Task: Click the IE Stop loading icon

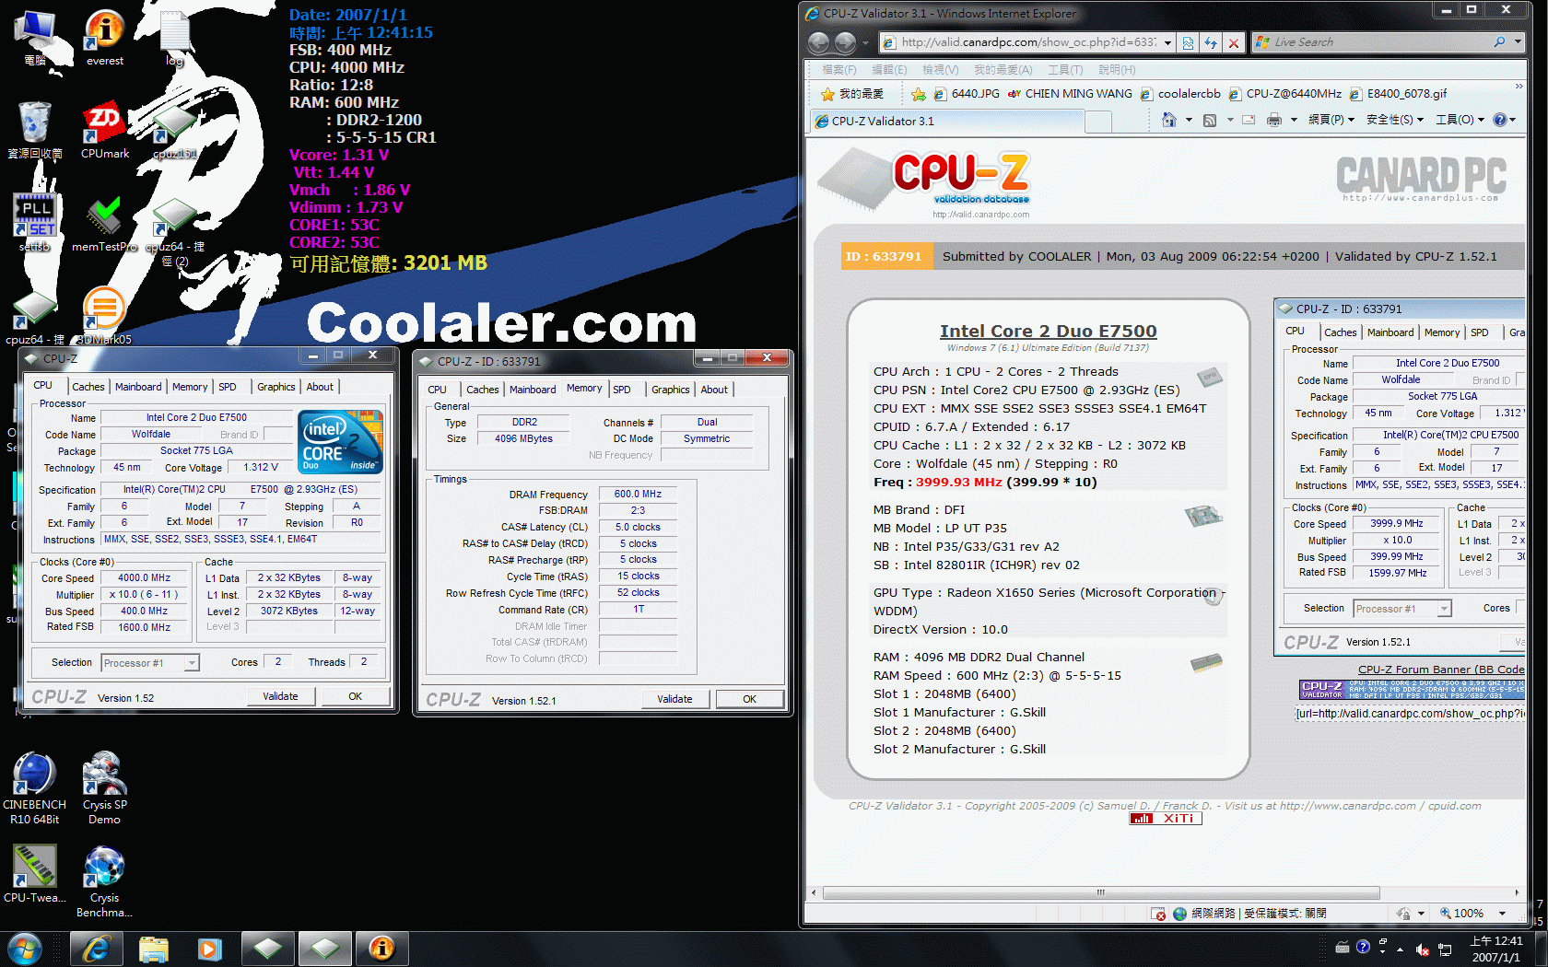Action: 1234,42
